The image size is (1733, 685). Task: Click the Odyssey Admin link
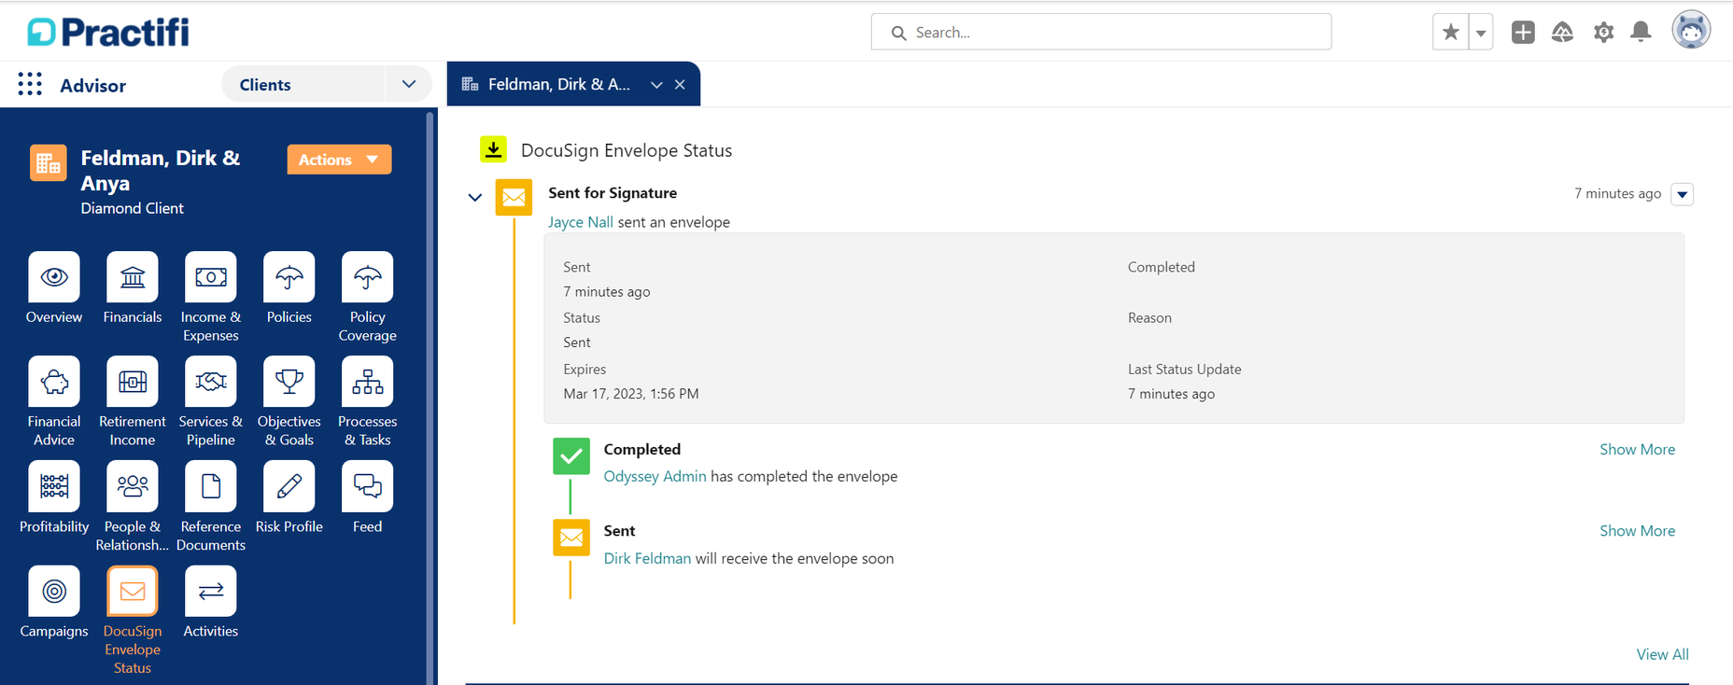click(655, 476)
